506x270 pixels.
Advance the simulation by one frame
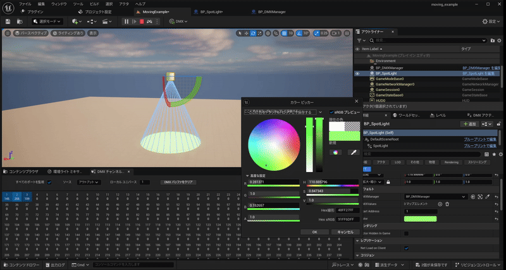(x=134, y=21)
